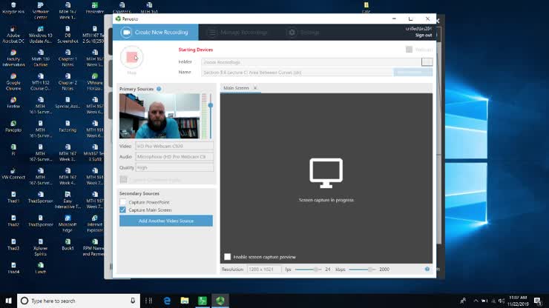Screen dimensions: 549x308
Task: Open the Settings tab
Action: [304, 33]
